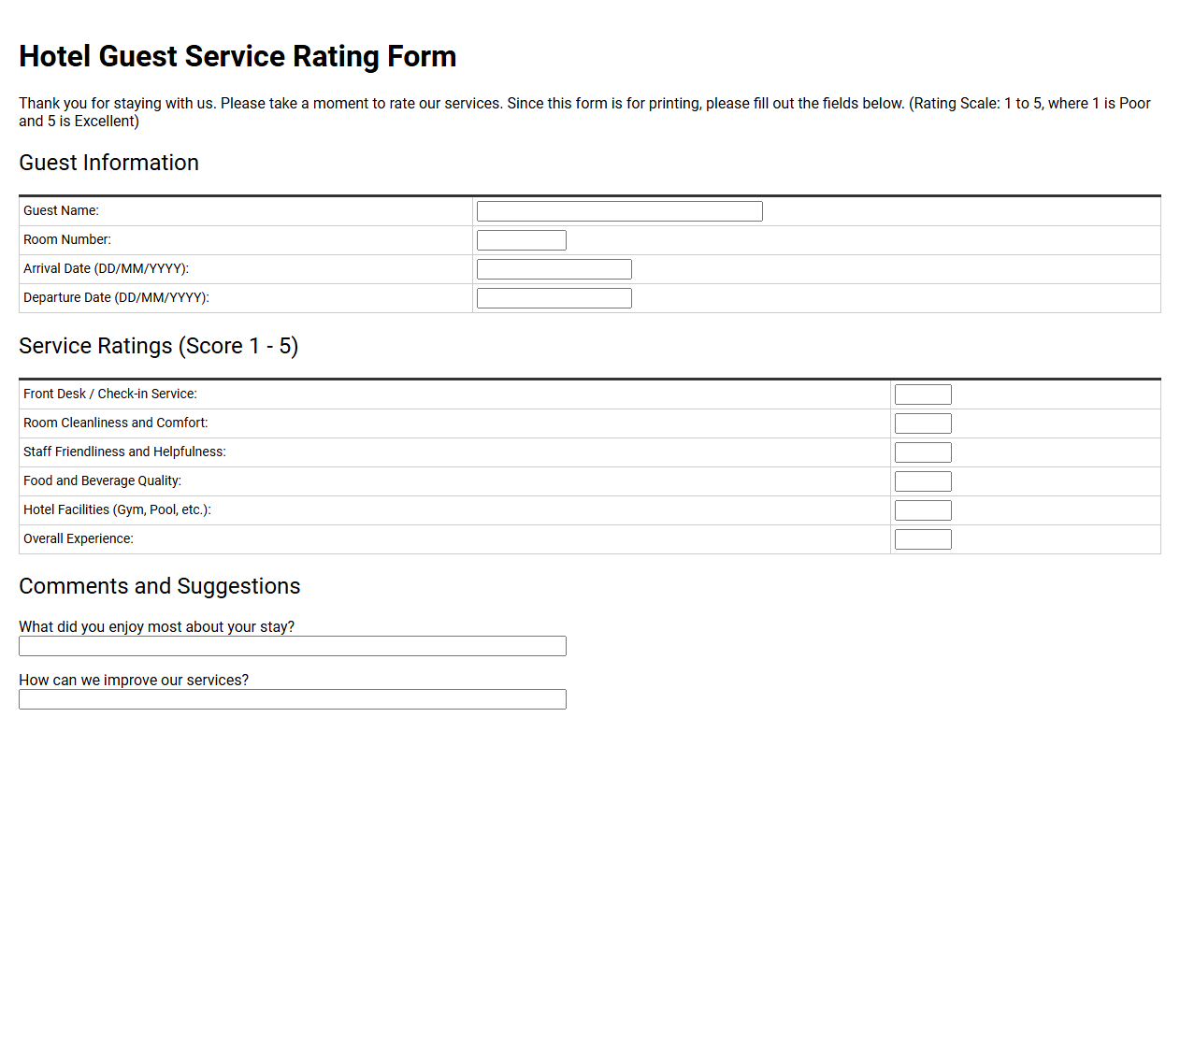1180x1047 pixels.
Task: Click the 'Overall Experience:' label
Action: tap(79, 539)
